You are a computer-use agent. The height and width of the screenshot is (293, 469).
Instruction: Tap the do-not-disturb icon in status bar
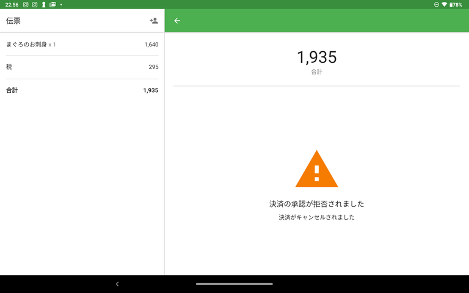(437, 4)
